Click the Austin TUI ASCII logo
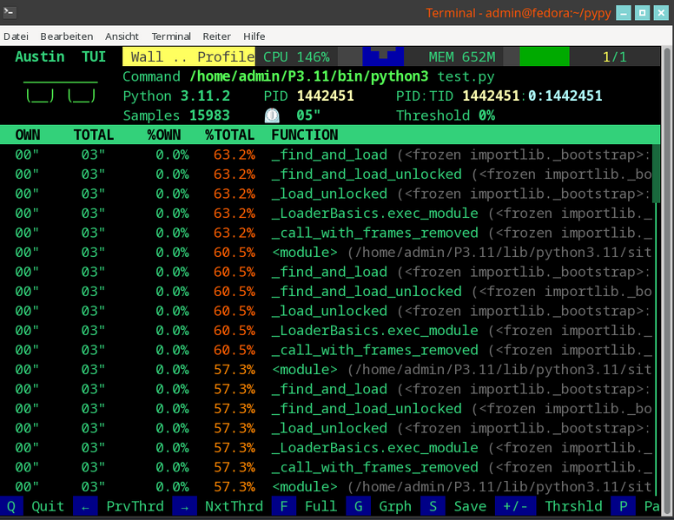The width and height of the screenshot is (674, 520). pyautogui.click(x=60, y=87)
